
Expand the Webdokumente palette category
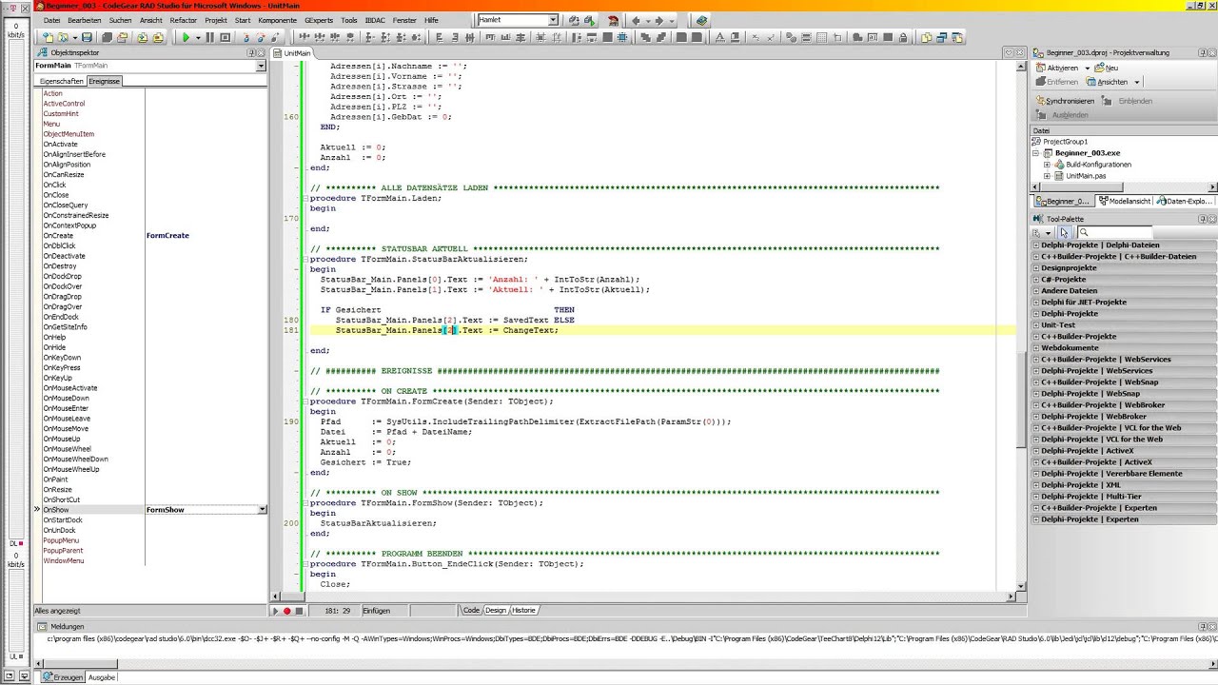click(x=1036, y=348)
